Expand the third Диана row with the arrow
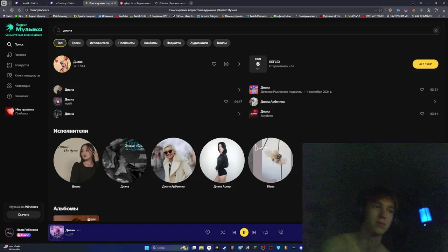448x252 pixels. point(239,114)
